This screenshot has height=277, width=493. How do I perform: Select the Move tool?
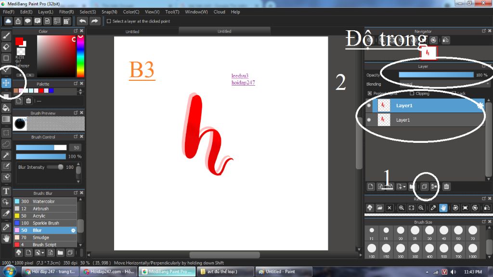pos(6,83)
